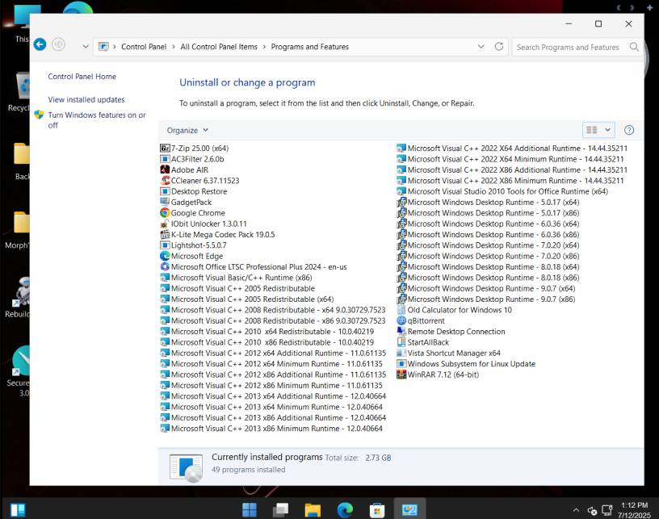Open the Start button on taskbar
The height and width of the screenshot is (519, 659).
(250, 510)
